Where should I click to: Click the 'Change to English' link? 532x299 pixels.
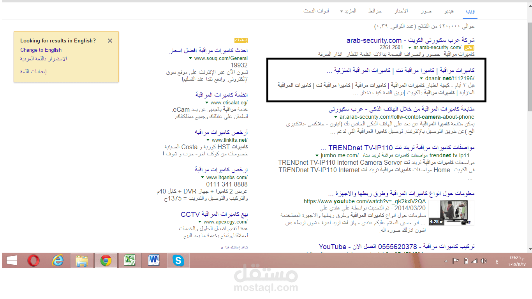point(41,50)
